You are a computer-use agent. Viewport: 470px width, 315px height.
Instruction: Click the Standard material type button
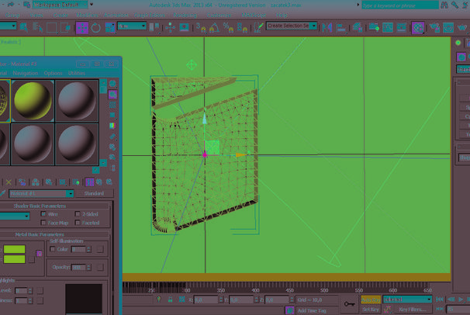pyautogui.click(x=94, y=193)
